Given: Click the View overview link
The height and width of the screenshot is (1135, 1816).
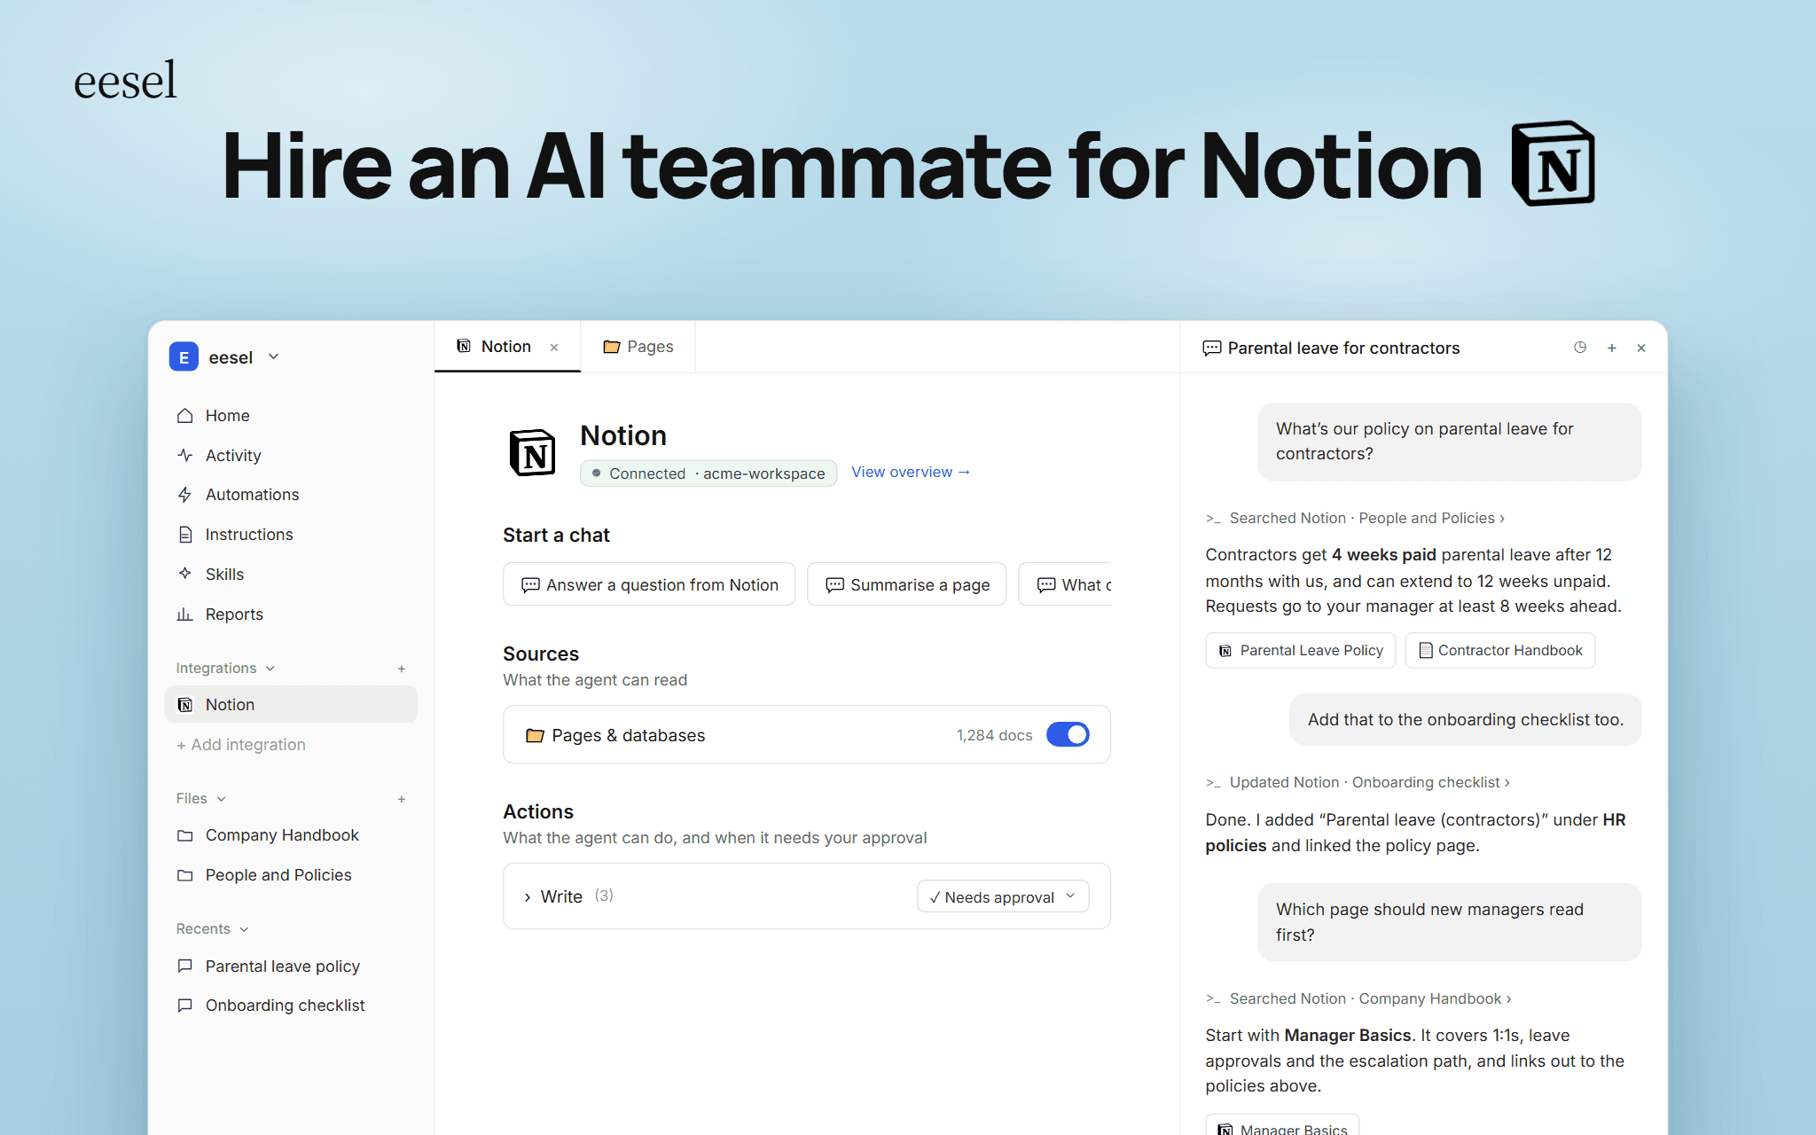Looking at the screenshot, I should [x=911, y=472].
